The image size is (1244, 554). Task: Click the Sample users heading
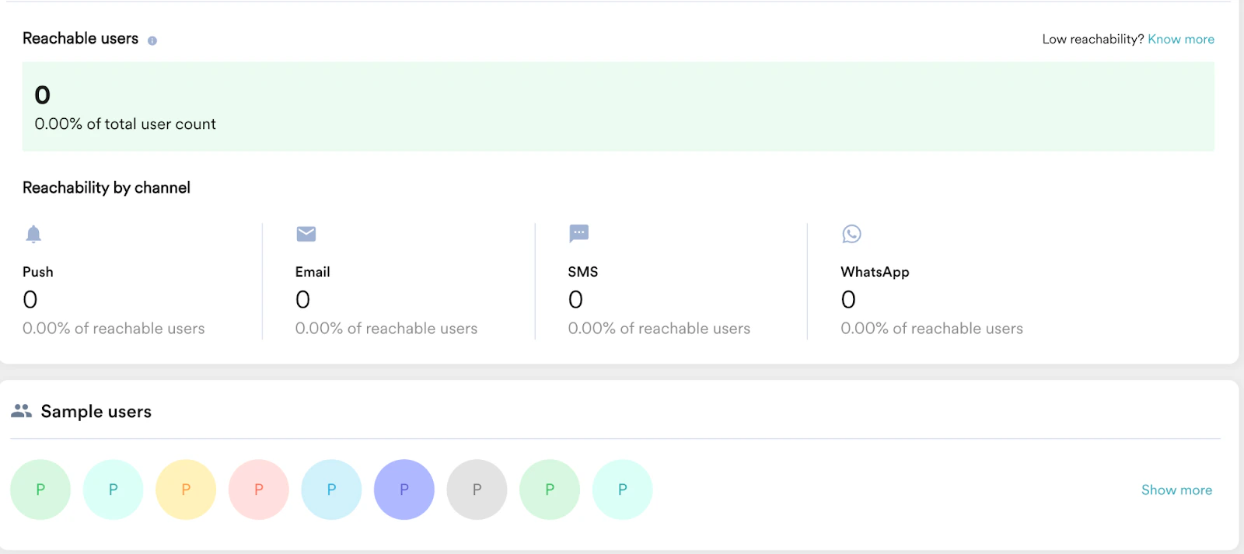(x=96, y=412)
